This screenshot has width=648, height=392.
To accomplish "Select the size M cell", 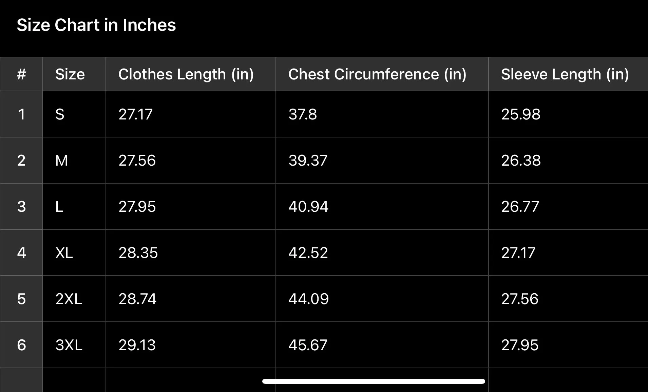I will 74,160.
